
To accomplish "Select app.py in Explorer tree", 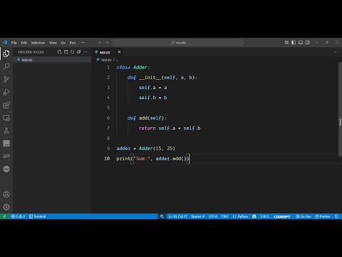I will [x=52, y=60].
